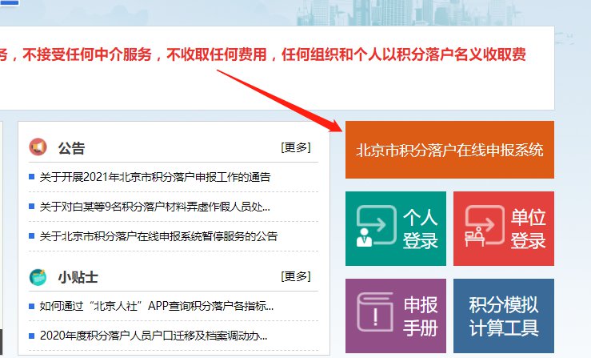Click the 小贴士 tips icon
The width and height of the screenshot is (591, 358).
[x=38, y=277]
